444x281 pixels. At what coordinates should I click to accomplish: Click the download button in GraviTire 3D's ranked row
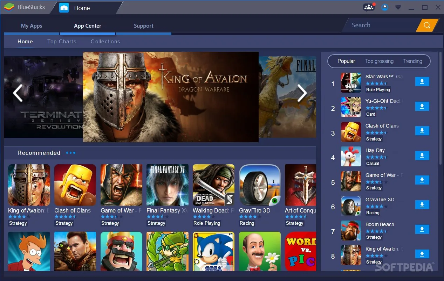422,205
